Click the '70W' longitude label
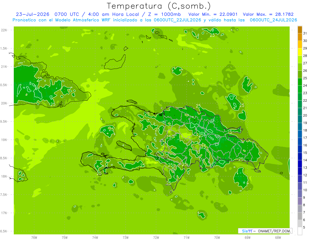The height and width of the screenshot is (241, 312). click(217, 237)
